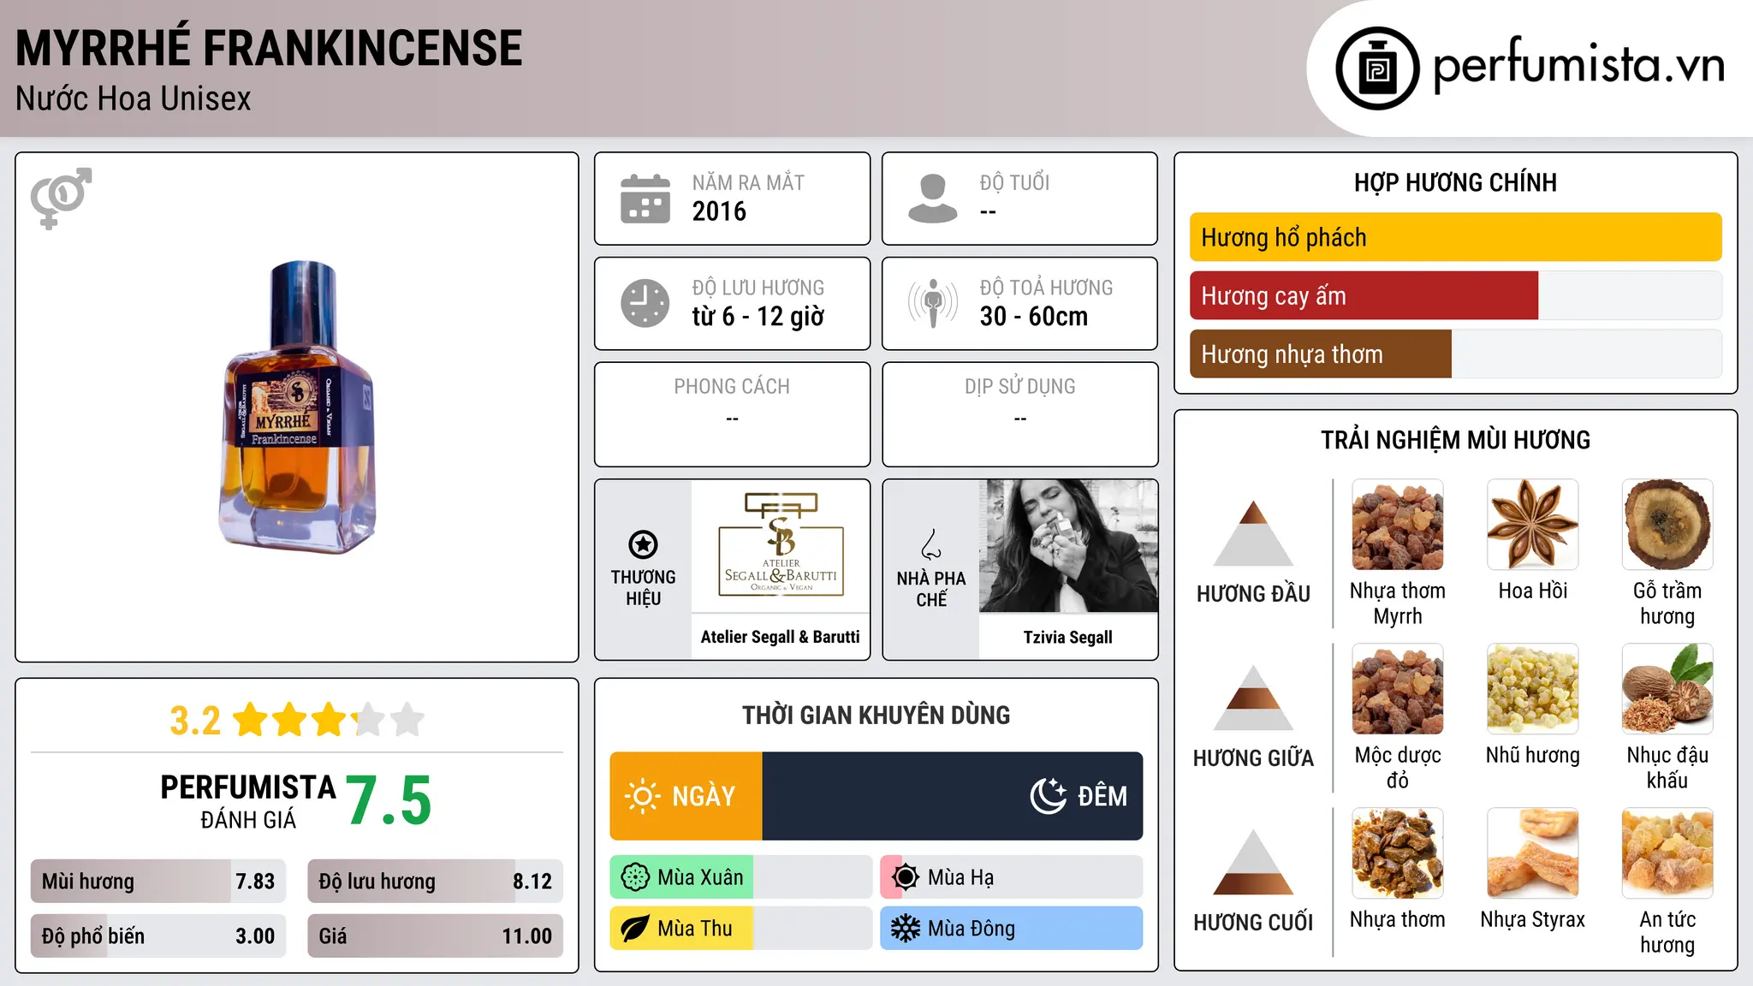Click the sun icon for Mùa Hạ
1753x986 pixels.
click(906, 877)
